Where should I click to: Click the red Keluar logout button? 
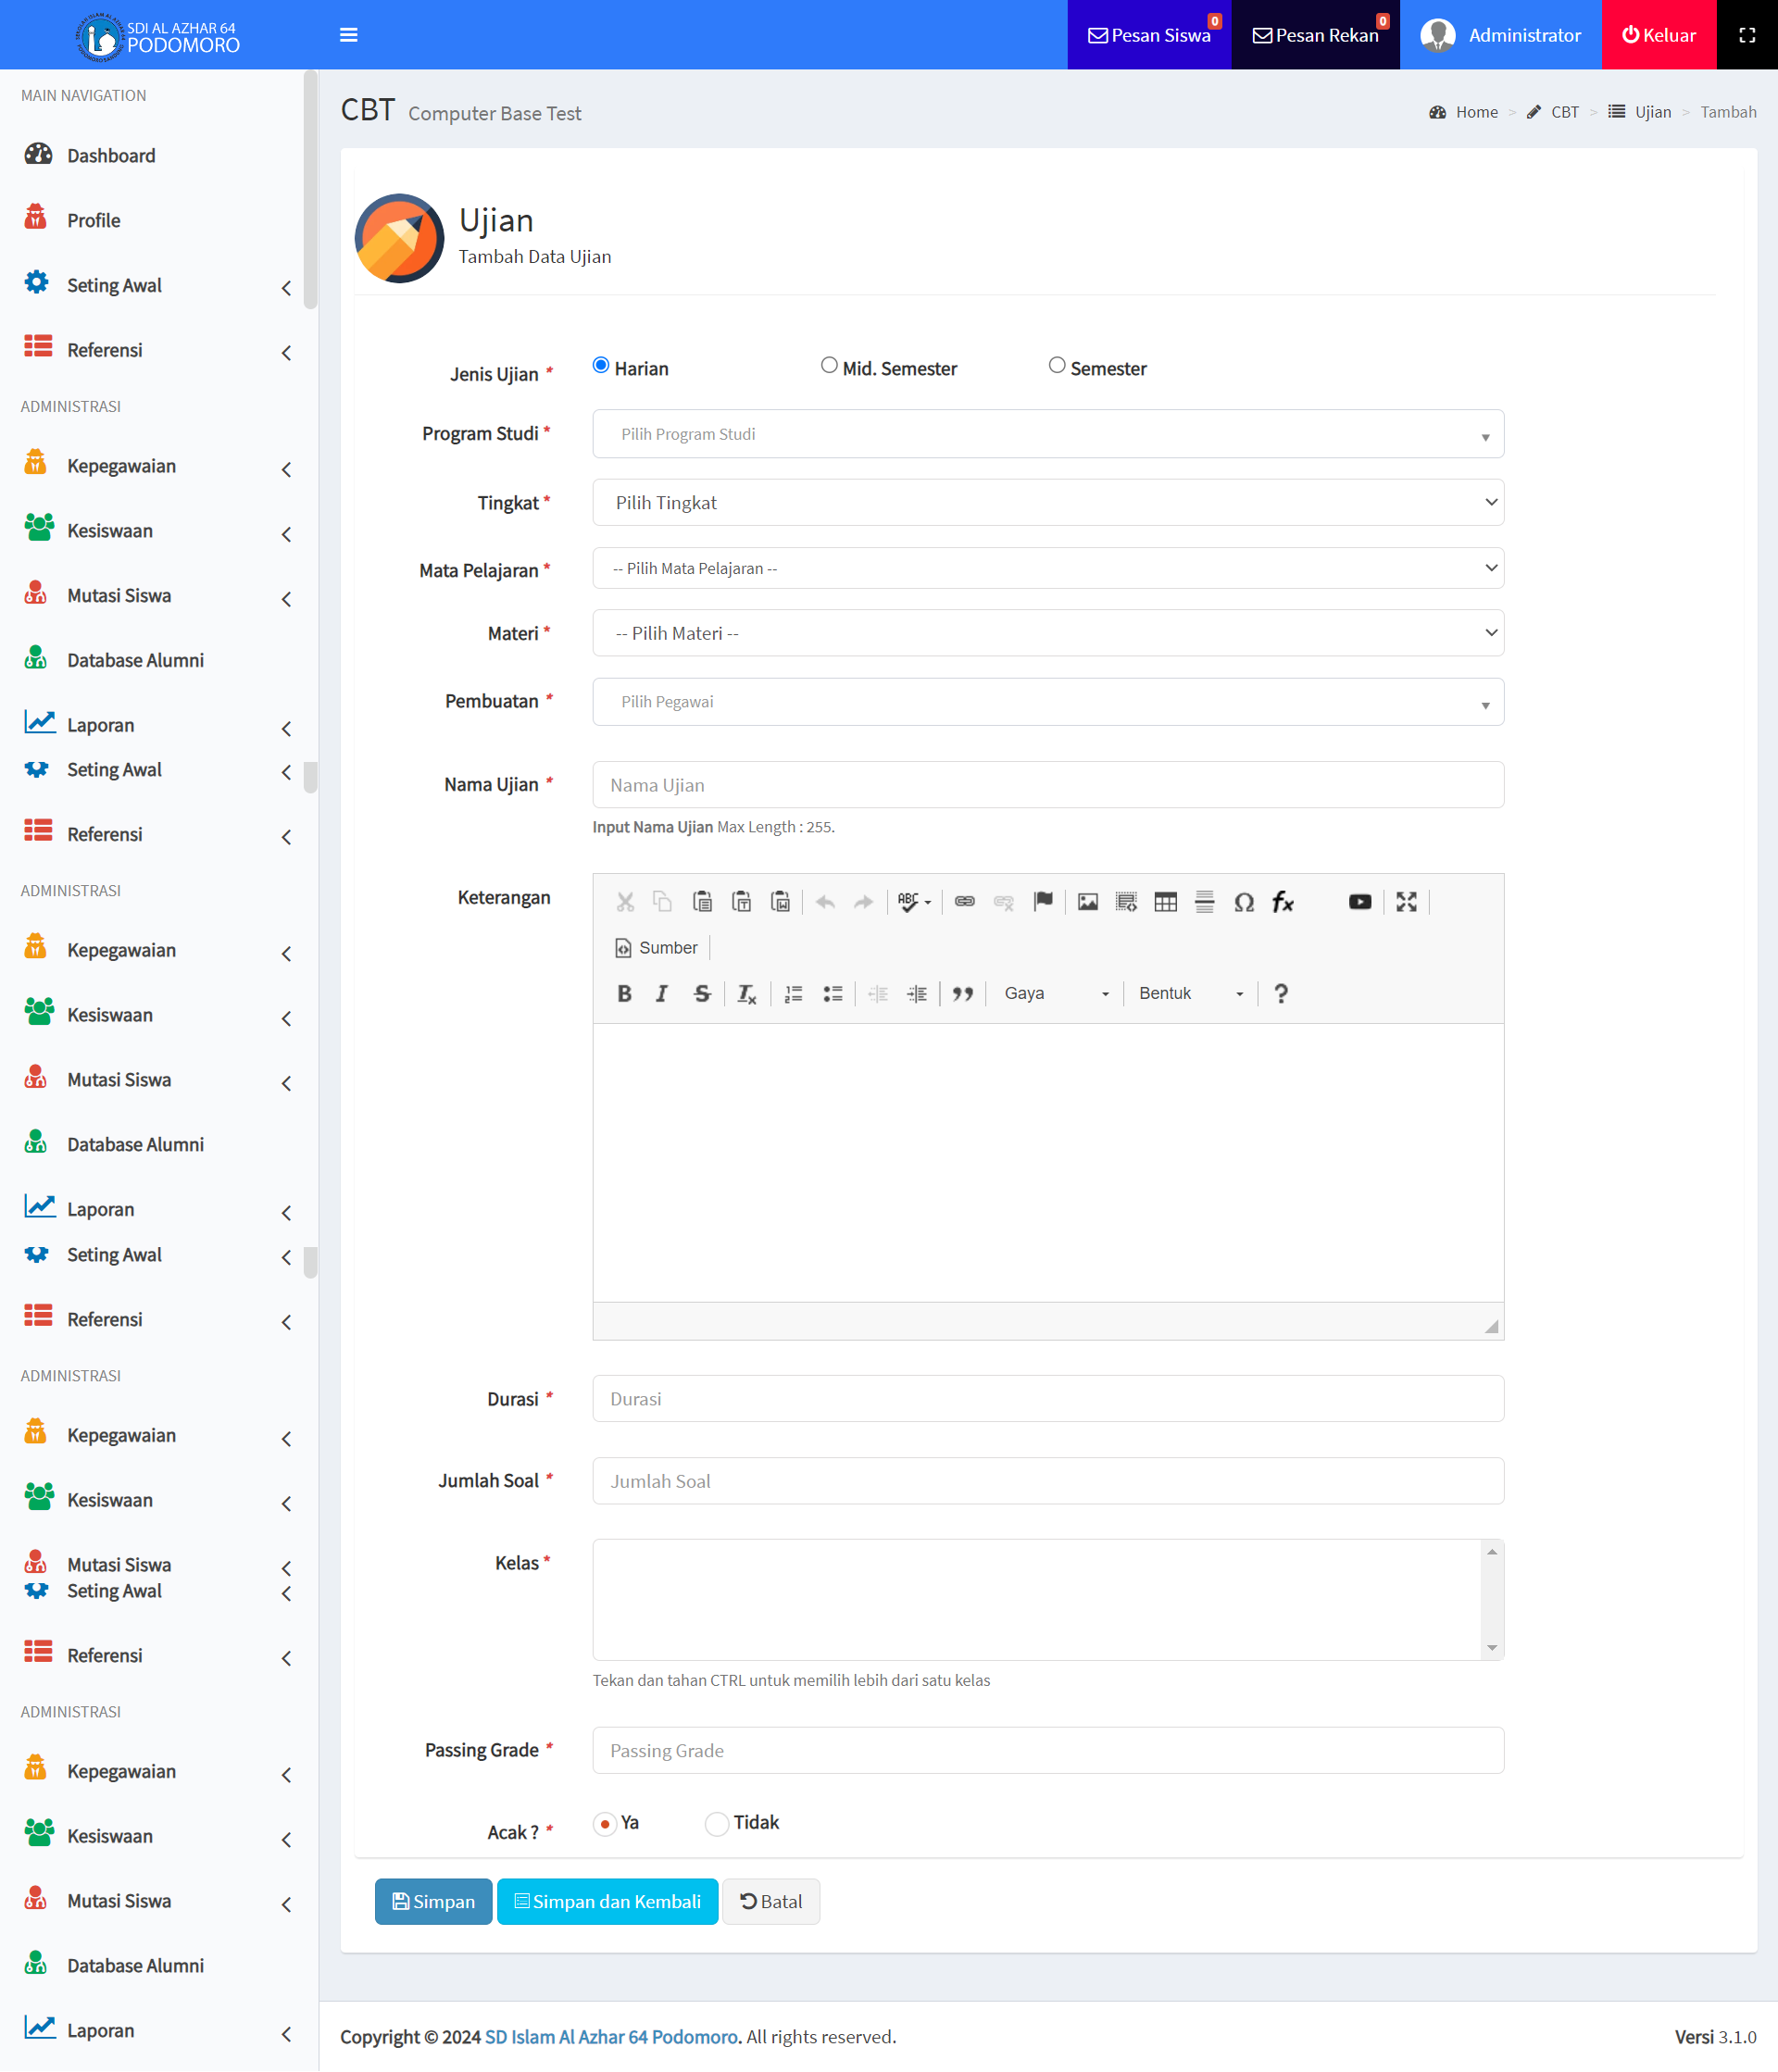(1658, 35)
